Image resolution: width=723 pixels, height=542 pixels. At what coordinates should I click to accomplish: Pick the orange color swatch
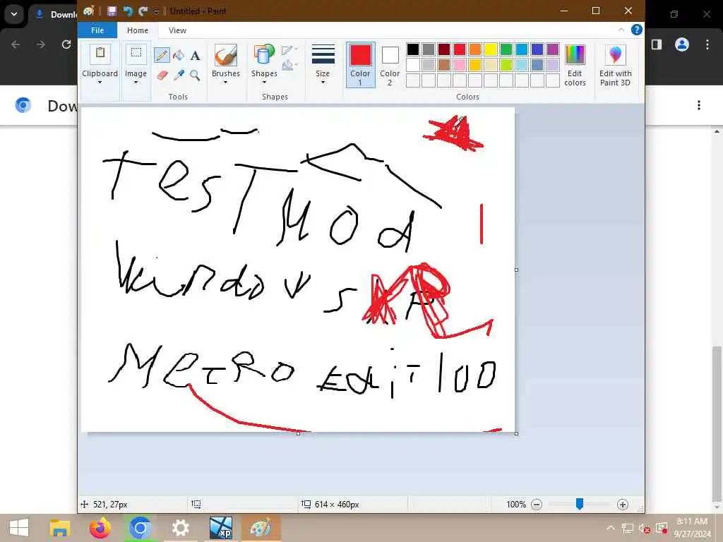(475, 49)
